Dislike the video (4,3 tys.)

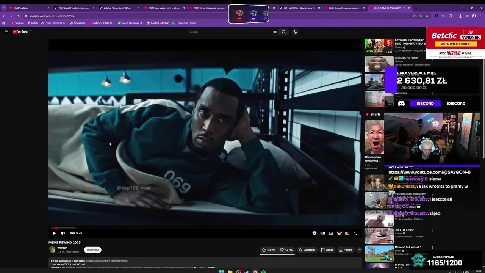(286, 250)
